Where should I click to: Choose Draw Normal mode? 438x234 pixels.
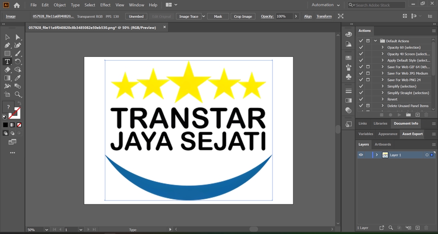5,133
